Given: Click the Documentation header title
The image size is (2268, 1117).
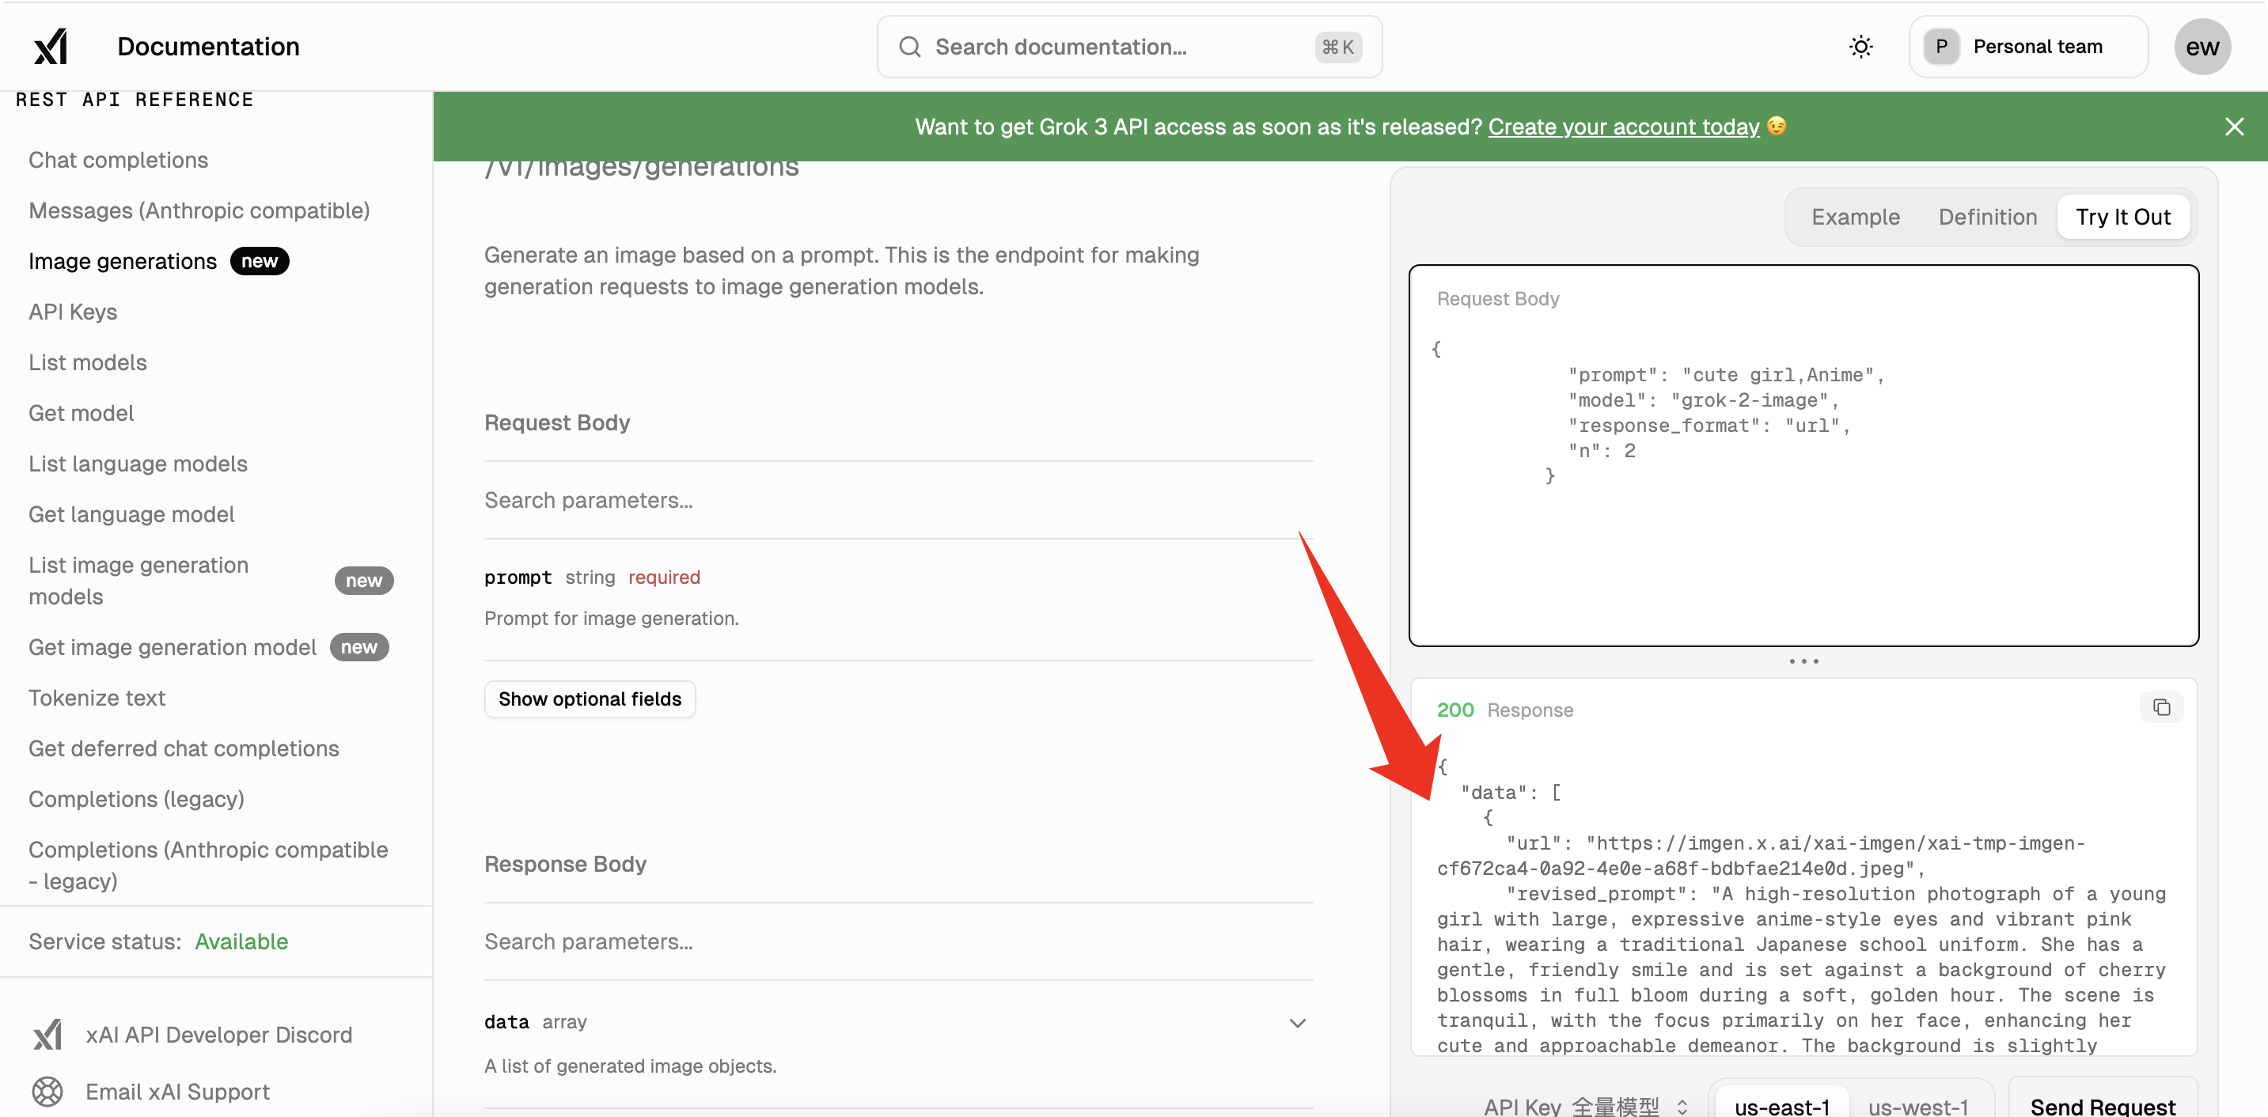Looking at the screenshot, I should click(209, 47).
